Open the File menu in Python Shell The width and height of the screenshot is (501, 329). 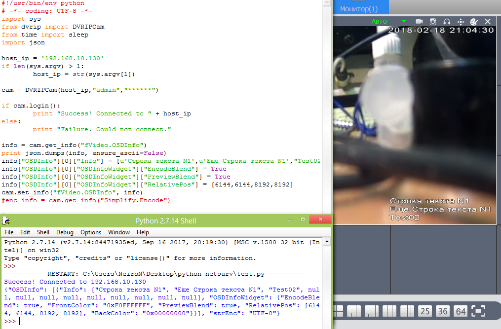click(x=10, y=232)
